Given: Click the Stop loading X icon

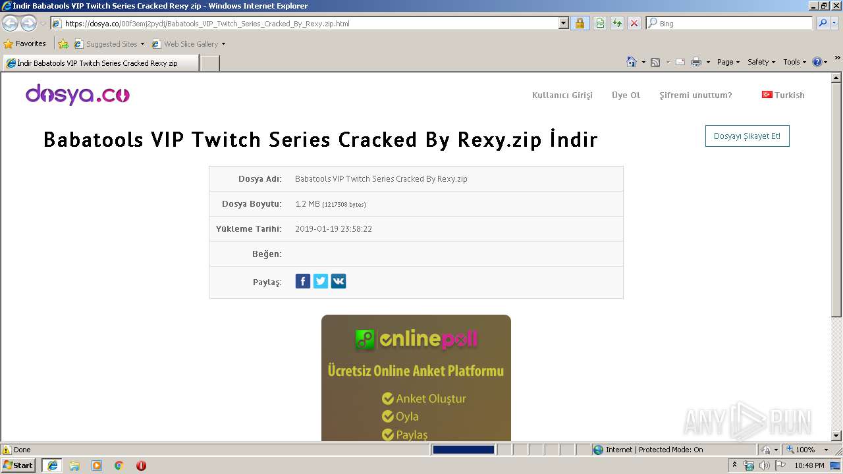Looking at the screenshot, I should point(634,24).
